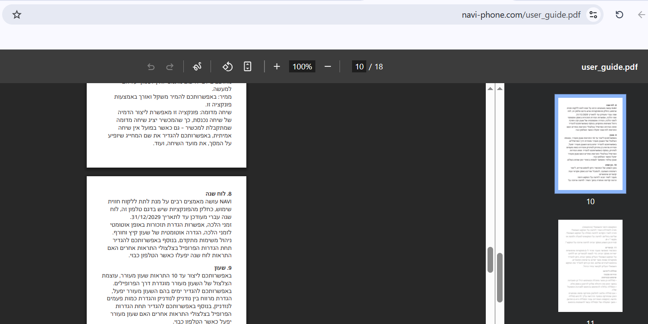Click the document's vertical scrollbar handle

pos(490,260)
